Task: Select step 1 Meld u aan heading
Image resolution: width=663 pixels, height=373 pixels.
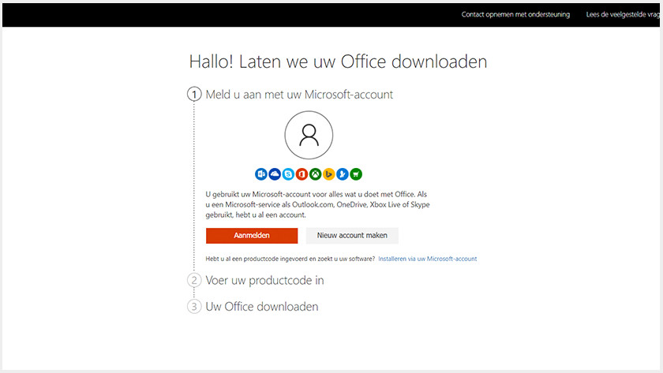Action: point(299,95)
